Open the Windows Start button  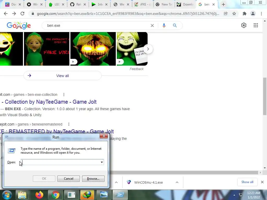pos(7,195)
